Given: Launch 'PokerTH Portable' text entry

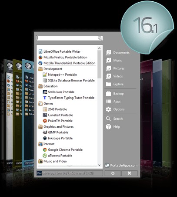Looking at the screenshot, I should point(60,121).
